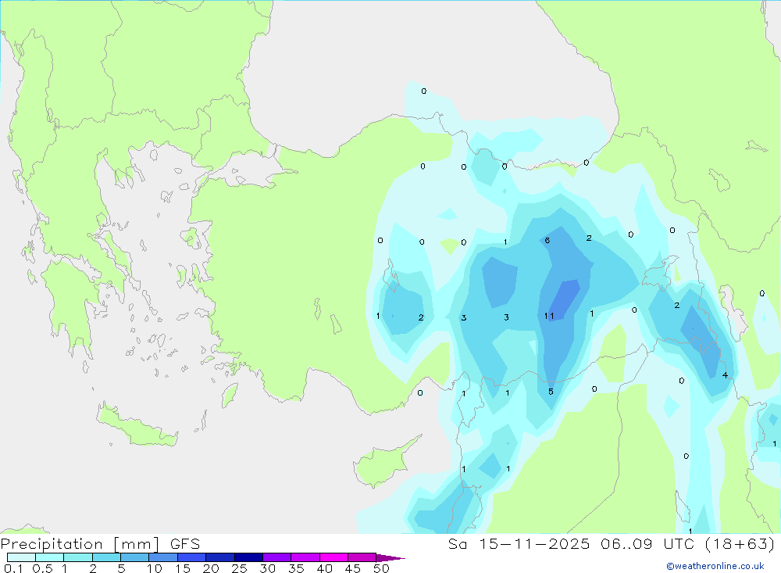Click the map precipitation value '11'
This screenshot has height=573, width=781.
[549, 316]
